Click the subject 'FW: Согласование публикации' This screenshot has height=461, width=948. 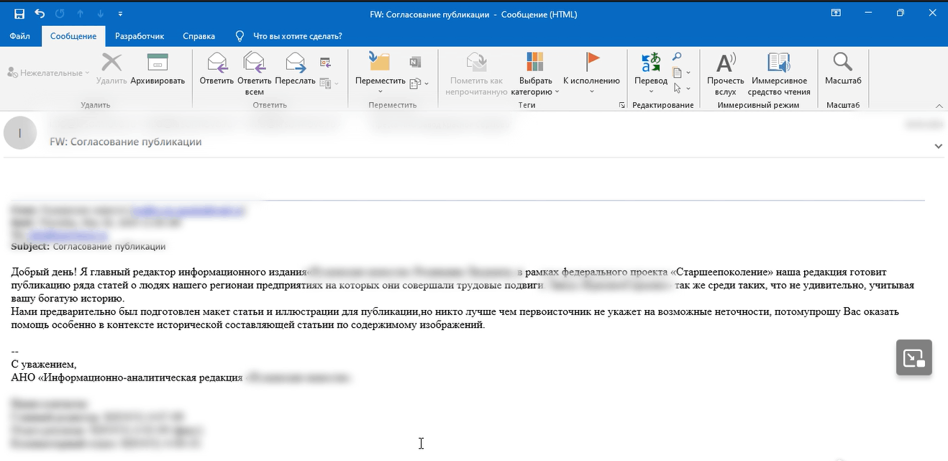[126, 142]
